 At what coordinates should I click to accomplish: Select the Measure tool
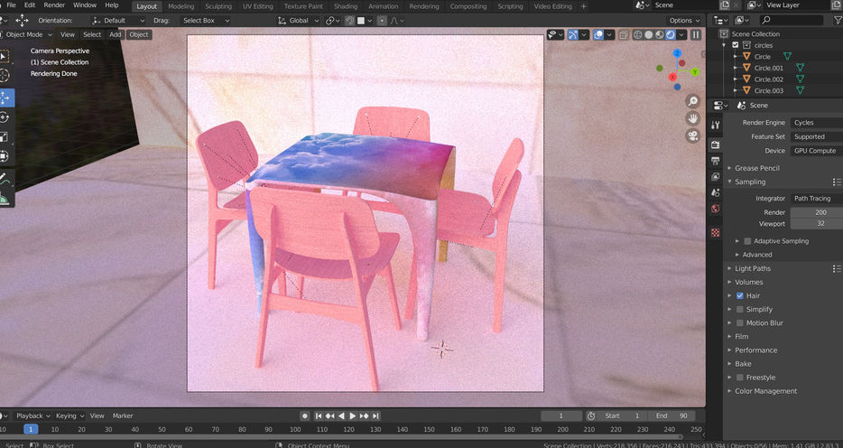point(5,199)
